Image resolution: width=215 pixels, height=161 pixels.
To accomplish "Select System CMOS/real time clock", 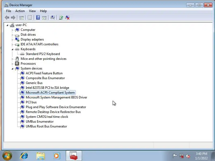I will 47,117.
